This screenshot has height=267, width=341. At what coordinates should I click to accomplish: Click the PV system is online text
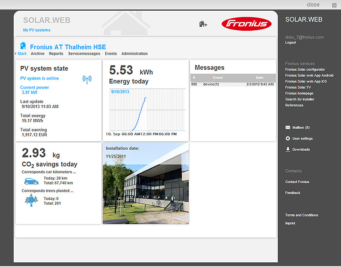[39, 78]
